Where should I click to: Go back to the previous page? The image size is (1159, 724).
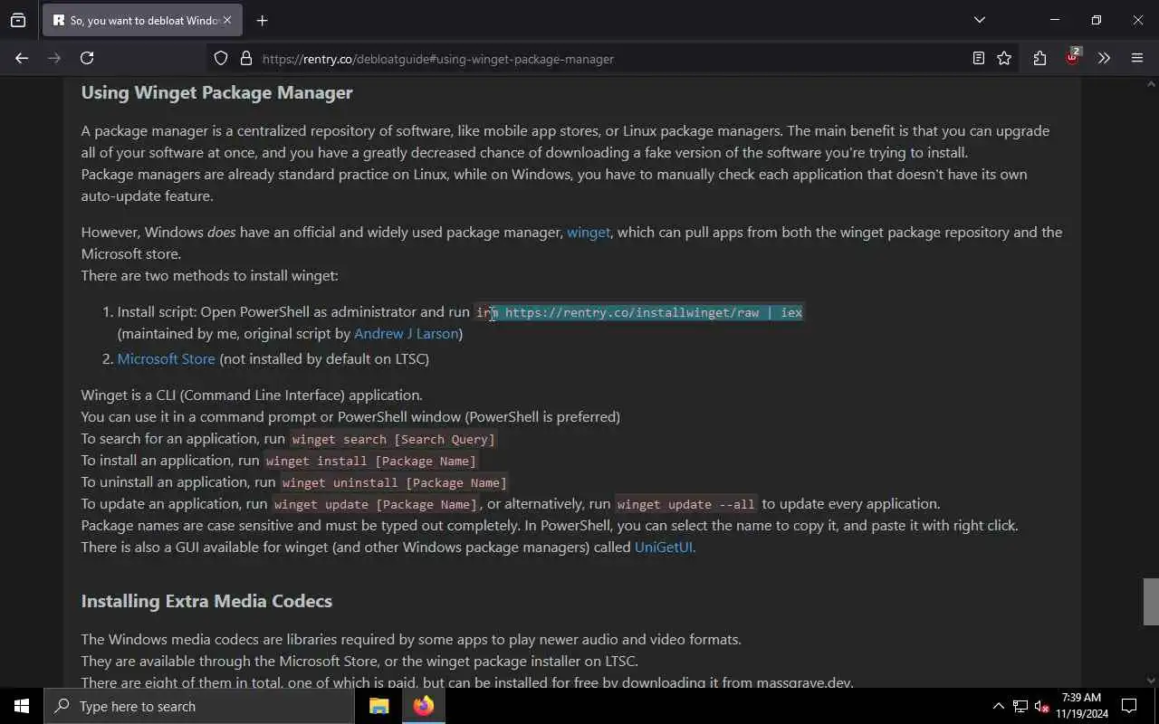pyautogui.click(x=22, y=58)
